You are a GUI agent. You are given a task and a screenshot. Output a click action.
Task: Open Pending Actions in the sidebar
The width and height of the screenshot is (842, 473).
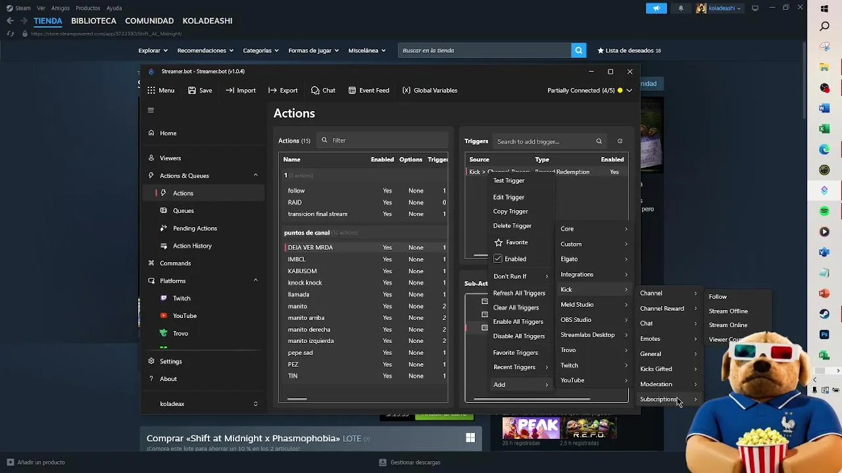[195, 229]
